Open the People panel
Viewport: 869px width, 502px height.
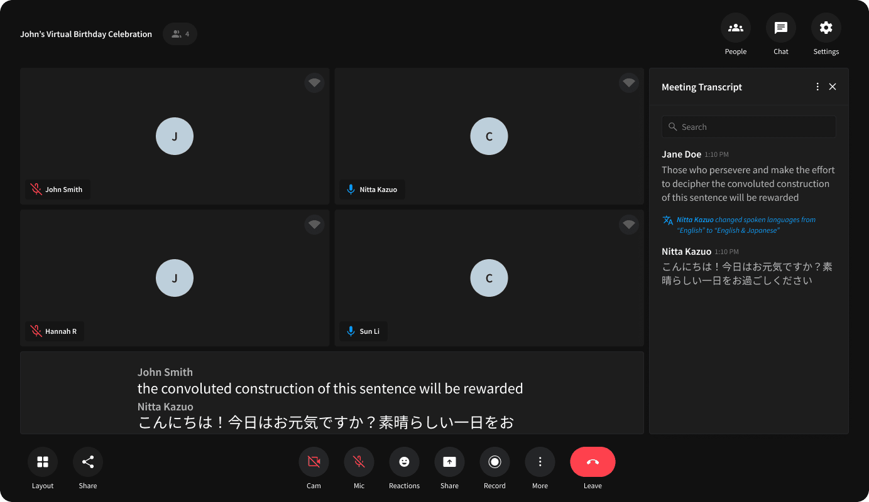point(735,28)
